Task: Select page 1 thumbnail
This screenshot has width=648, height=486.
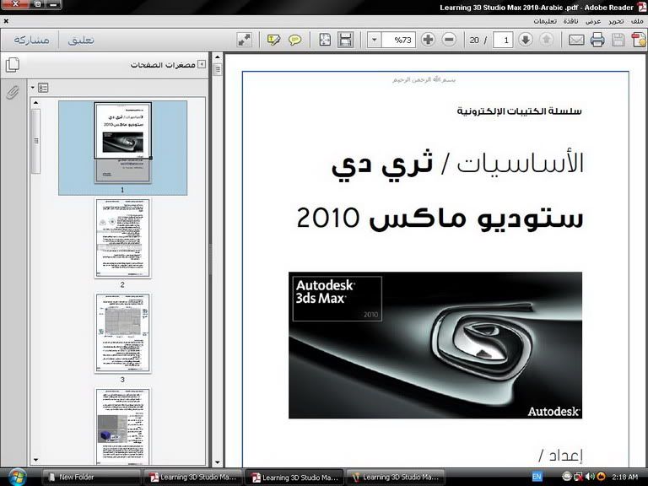Action: point(122,143)
